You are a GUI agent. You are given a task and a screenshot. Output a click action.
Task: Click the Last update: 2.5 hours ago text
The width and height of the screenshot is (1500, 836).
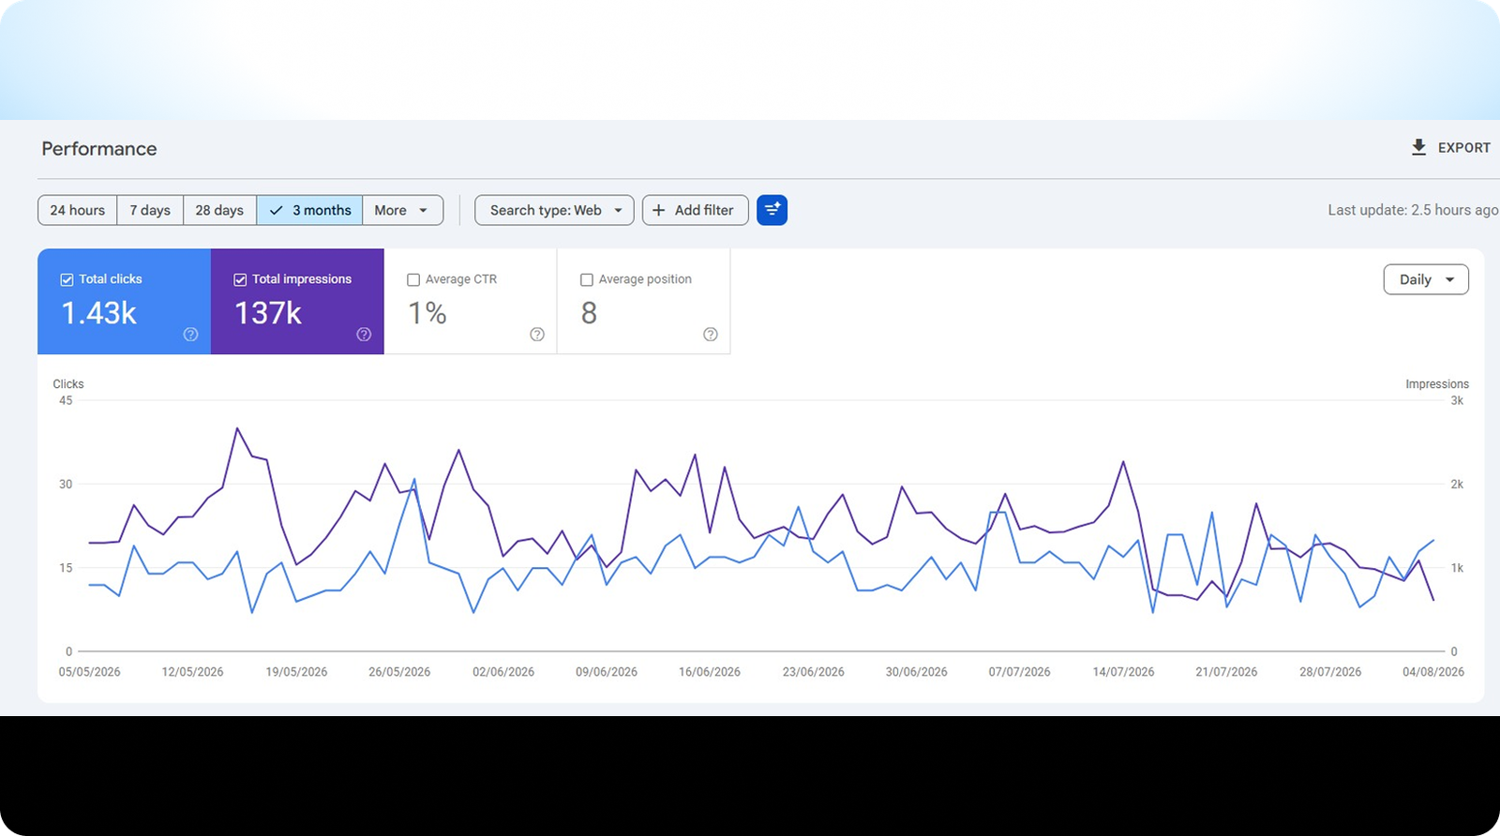tap(1412, 210)
